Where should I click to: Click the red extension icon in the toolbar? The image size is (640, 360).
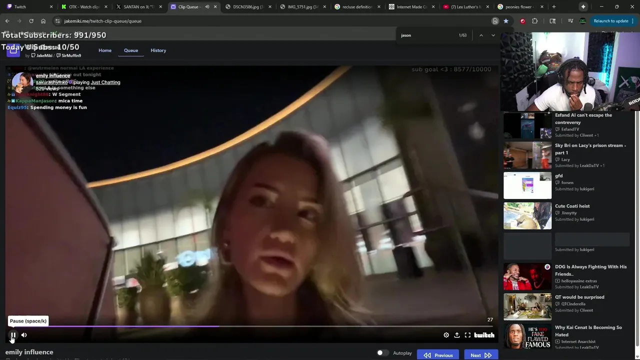(522, 21)
